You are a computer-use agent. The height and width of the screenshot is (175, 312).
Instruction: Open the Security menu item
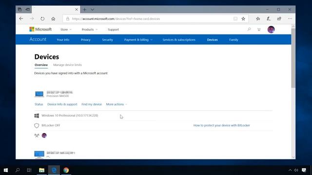[x=107, y=40]
